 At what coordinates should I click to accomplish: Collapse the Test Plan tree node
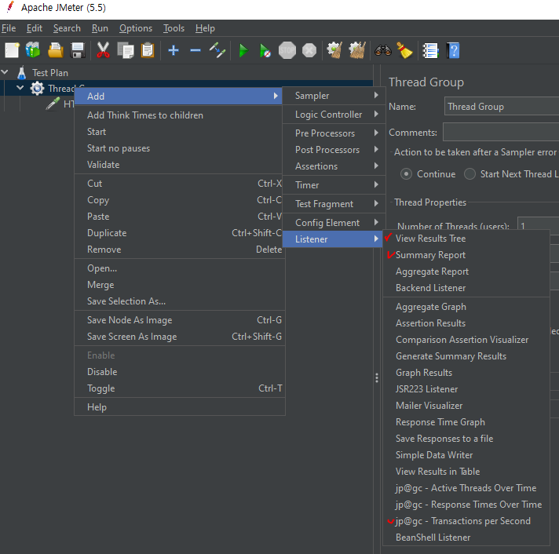coord(5,72)
